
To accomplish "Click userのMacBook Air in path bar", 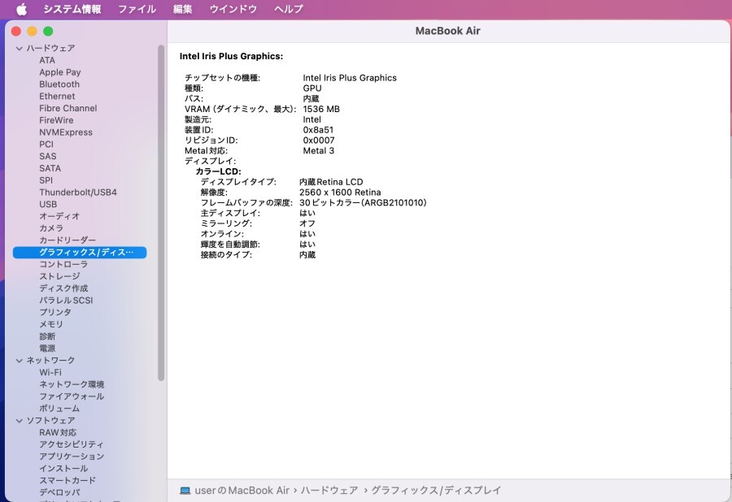I will pos(242,491).
